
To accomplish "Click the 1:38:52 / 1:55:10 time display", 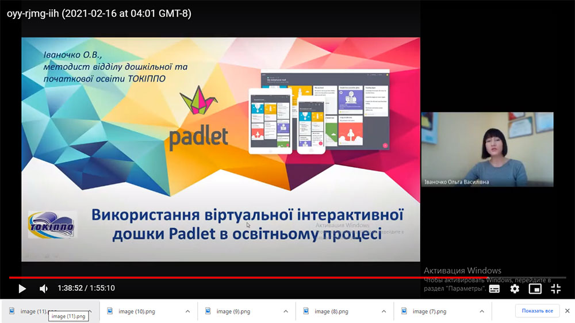I will point(86,288).
